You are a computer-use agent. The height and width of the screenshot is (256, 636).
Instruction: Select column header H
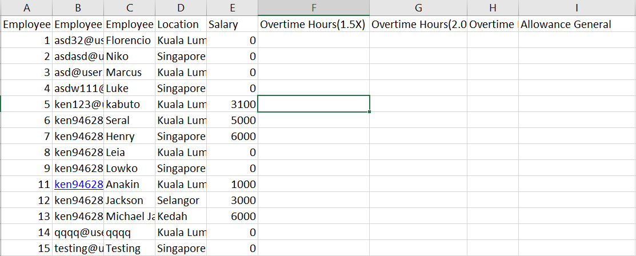click(493, 7)
